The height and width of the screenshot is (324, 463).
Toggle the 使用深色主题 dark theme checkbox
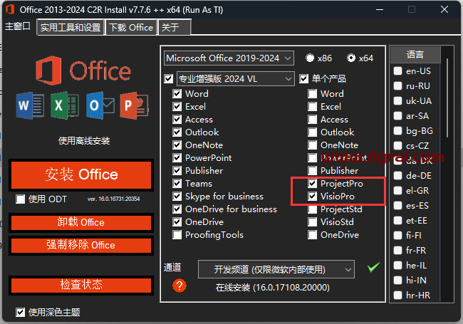coord(21,312)
